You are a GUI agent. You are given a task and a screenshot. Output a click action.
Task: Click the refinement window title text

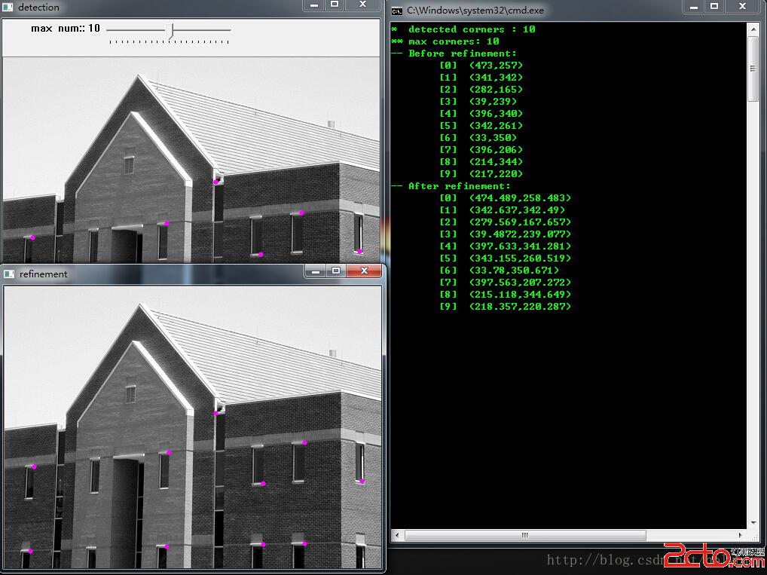[44, 274]
